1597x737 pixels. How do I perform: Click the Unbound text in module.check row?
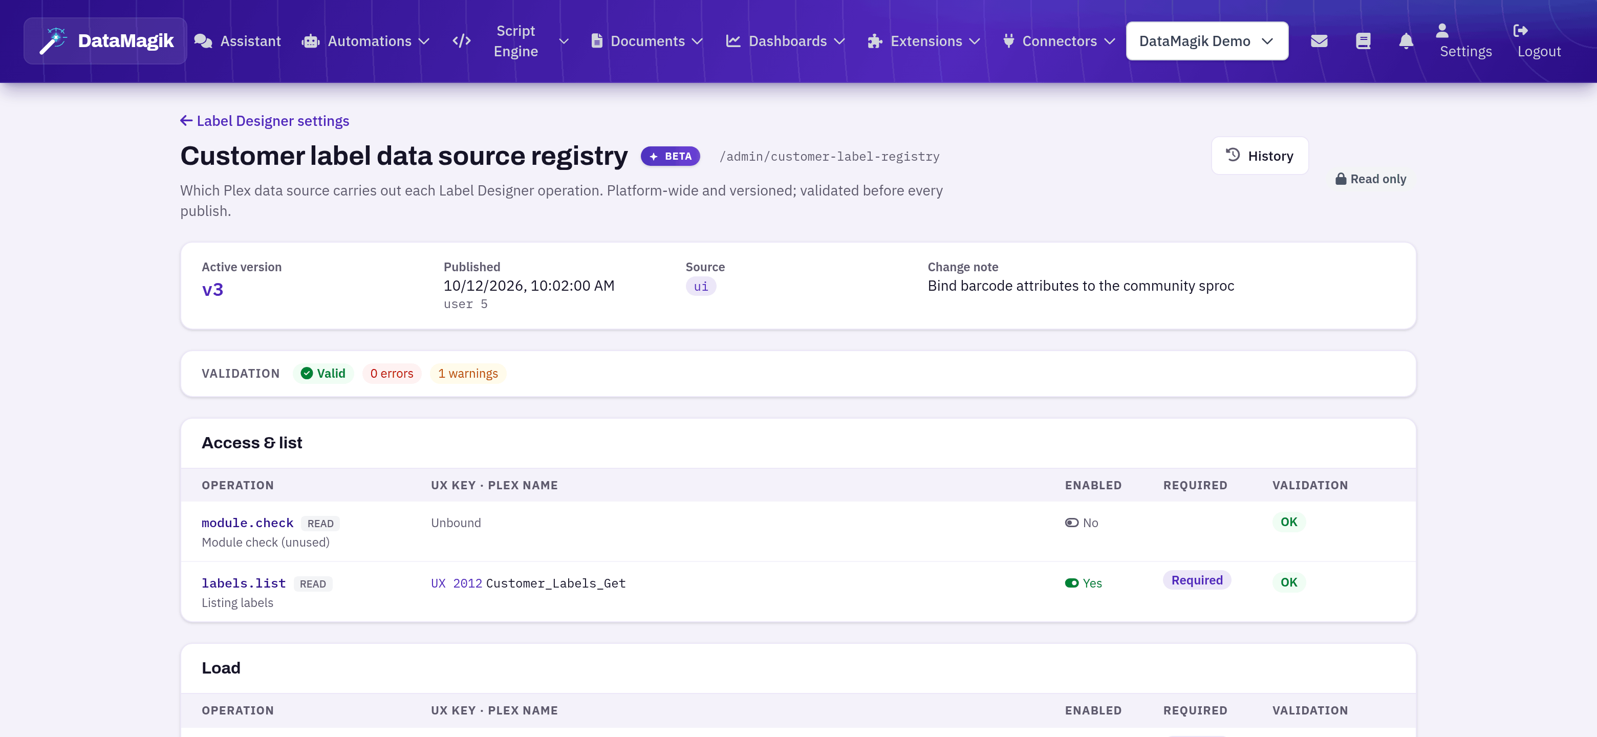click(456, 523)
